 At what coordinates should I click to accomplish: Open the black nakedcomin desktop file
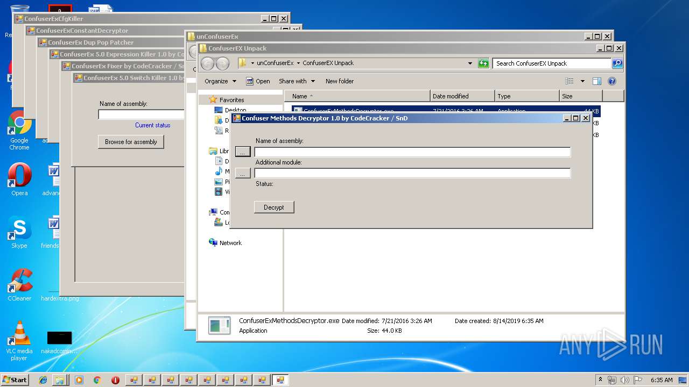tap(59, 341)
